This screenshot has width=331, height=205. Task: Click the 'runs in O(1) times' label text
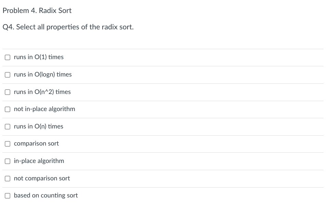(x=39, y=57)
